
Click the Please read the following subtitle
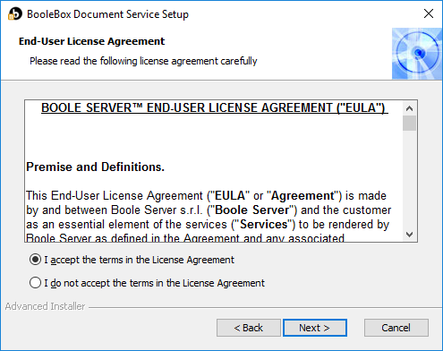click(x=143, y=61)
